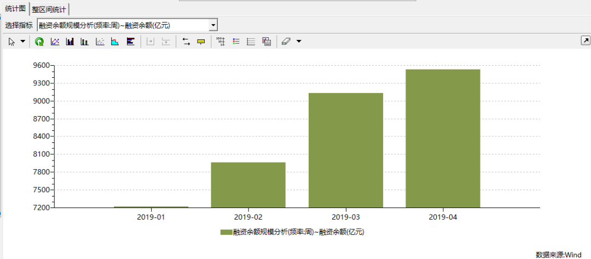
Task: Open the eraser tool dropdown arrow
Action: coord(299,42)
